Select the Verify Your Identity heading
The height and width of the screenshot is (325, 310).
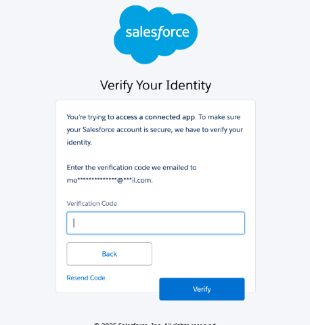point(156,85)
